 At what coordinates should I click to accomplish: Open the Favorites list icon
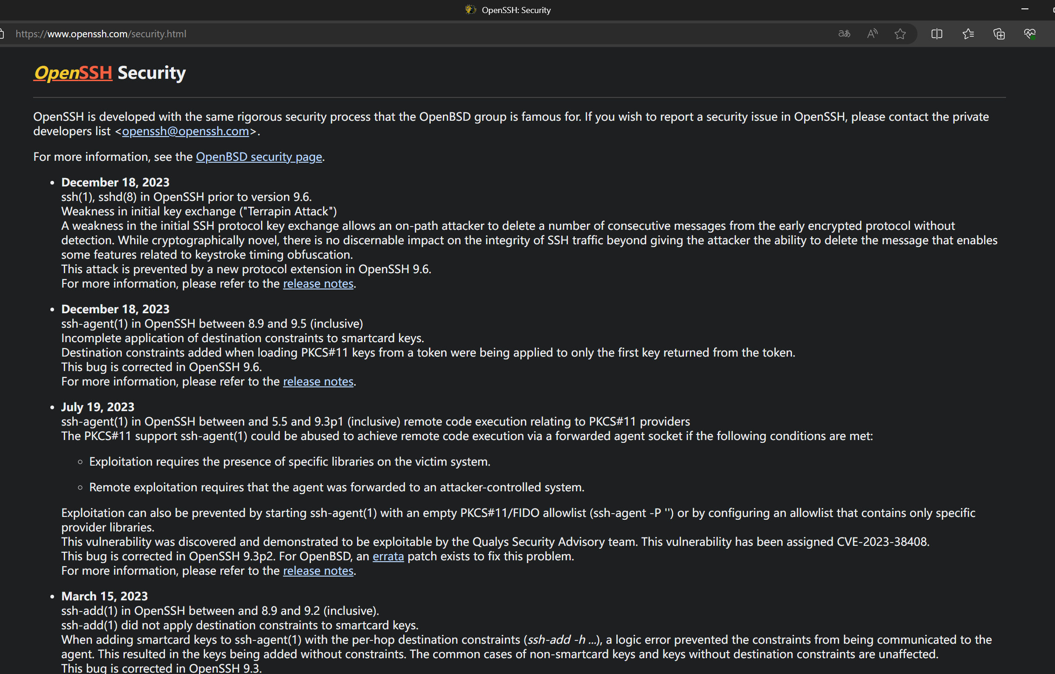968,34
